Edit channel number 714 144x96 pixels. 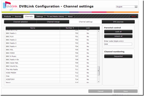point(77,79)
